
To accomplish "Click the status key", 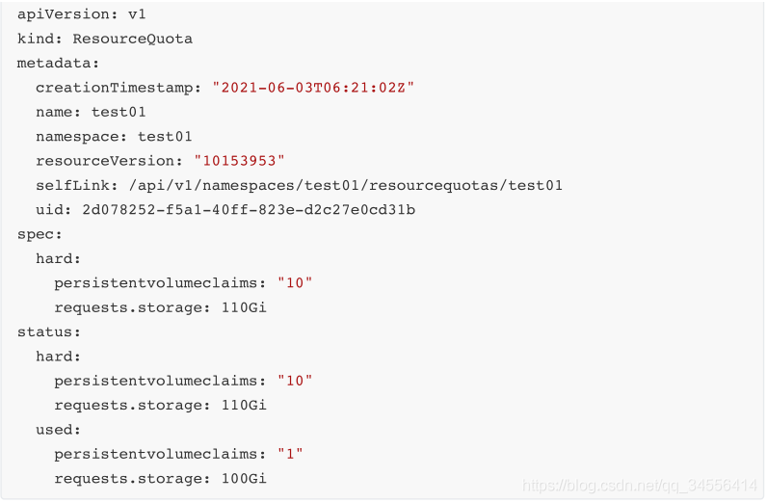I will coord(49,332).
